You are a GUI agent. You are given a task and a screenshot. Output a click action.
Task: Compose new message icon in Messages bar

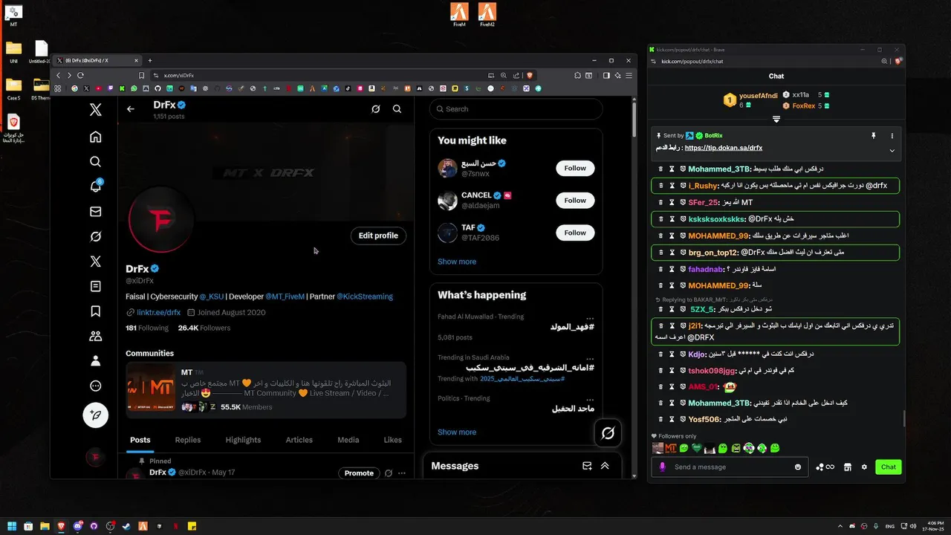tap(587, 466)
